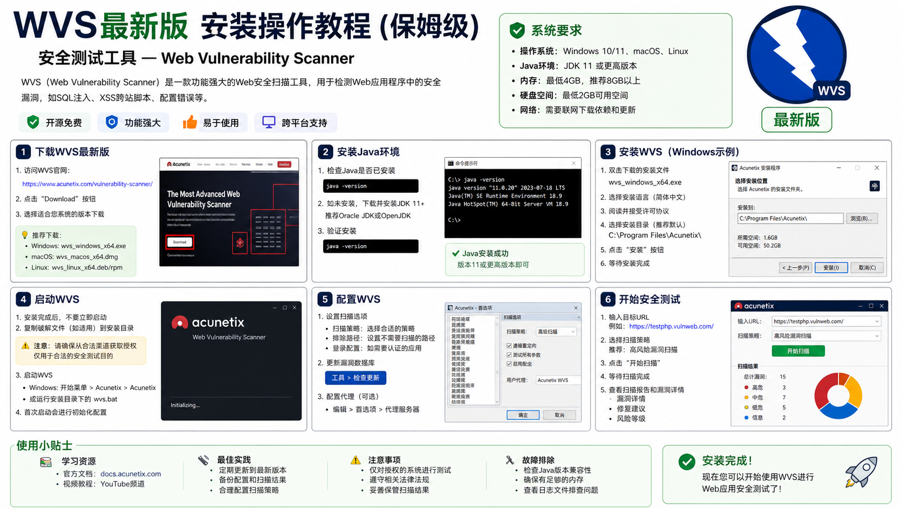This screenshot has width=902, height=508.
Task: Toggle the 测试所有参数 checkbox
Action: (x=509, y=355)
